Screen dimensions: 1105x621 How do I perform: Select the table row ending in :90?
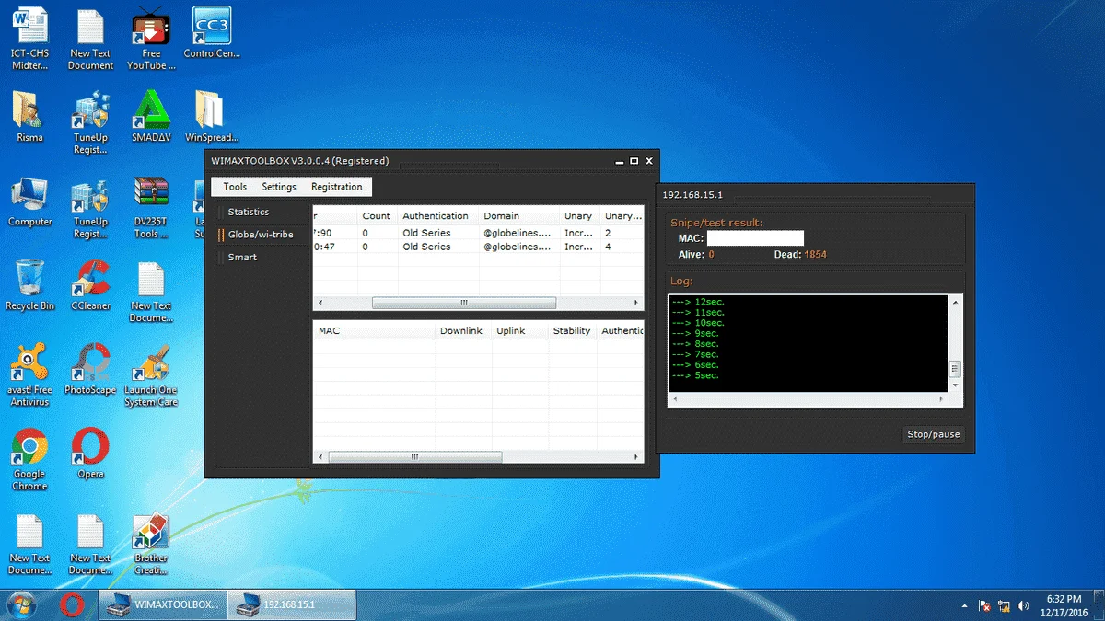(x=478, y=234)
